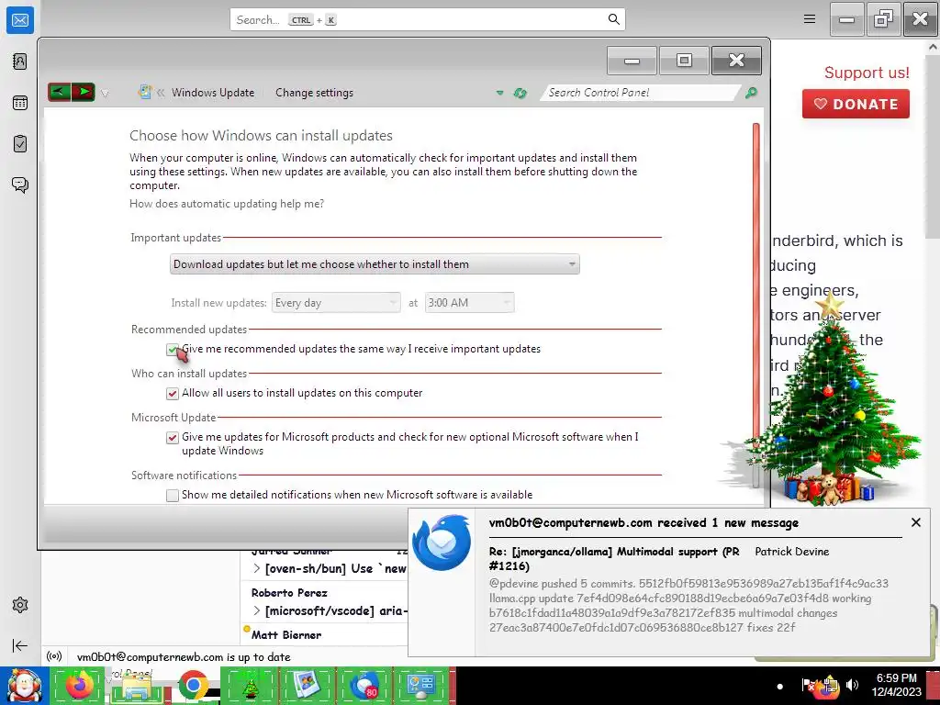This screenshot has width=940, height=705.
Task: Open Calendar in Thunderbird sidebar
Action: (20, 103)
